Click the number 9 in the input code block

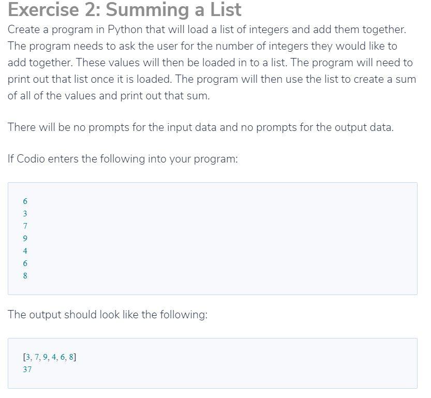tap(25, 238)
